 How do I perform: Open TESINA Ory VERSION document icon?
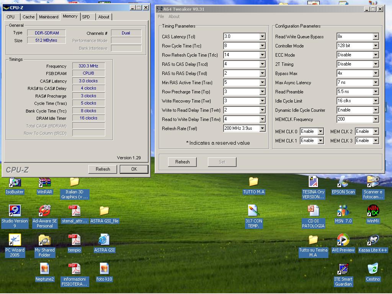point(313,188)
